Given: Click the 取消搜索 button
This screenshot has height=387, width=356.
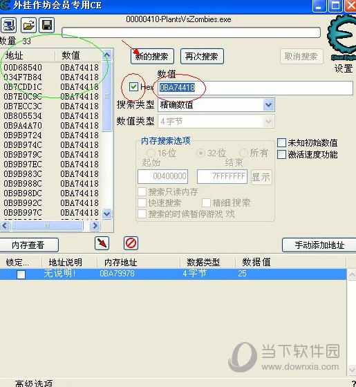Looking at the screenshot, I should coord(301,57).
